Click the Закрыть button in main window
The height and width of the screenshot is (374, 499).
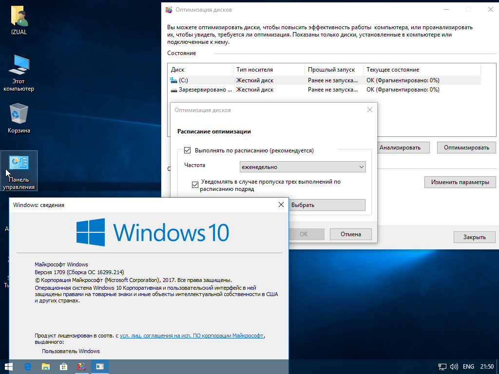475,237
